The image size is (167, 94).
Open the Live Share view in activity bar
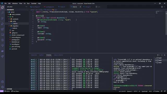pos(2,56)
